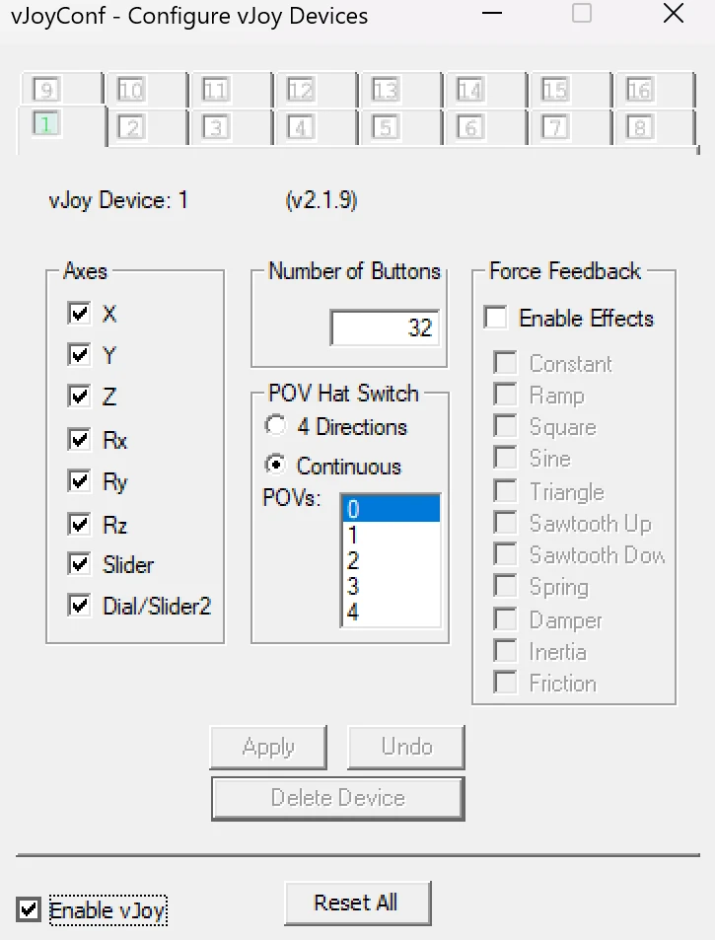Choose 2 in the POVs list

390,560
